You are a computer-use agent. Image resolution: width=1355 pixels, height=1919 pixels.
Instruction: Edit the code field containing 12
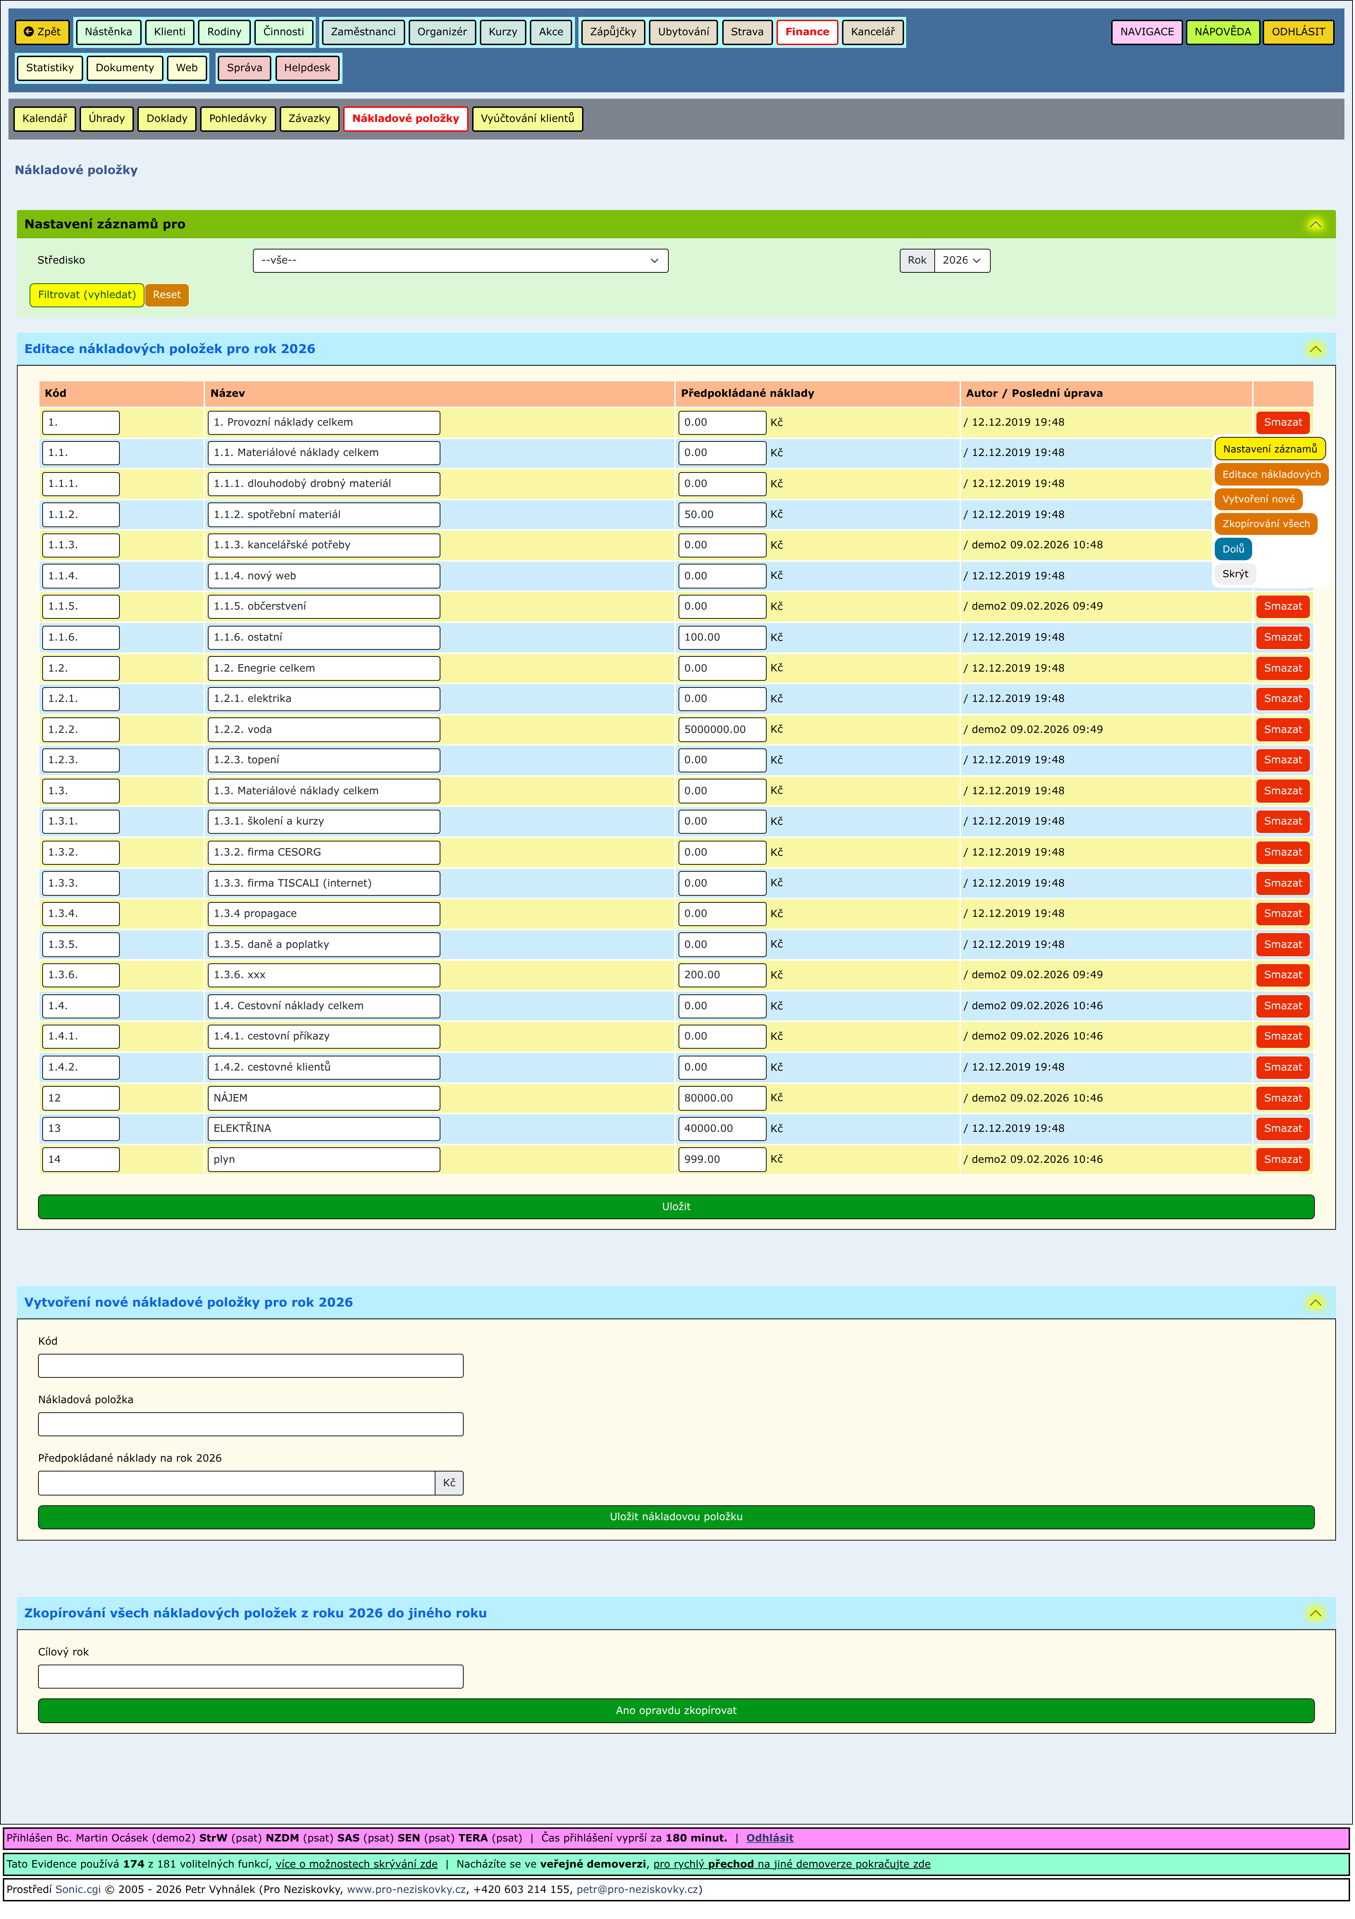click(80, 1098)
